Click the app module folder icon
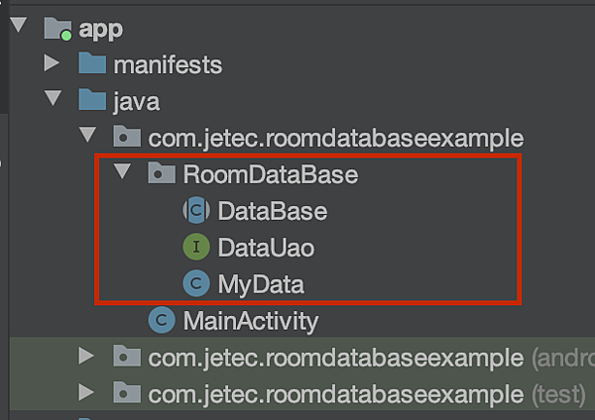The image size is (595, 420). (x=58, y=29)
